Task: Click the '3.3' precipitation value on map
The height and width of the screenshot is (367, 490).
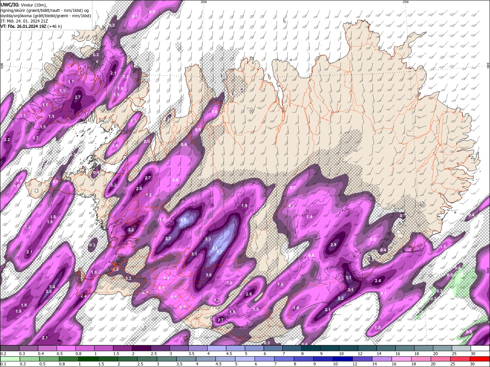Action: [x=208, y=239]
